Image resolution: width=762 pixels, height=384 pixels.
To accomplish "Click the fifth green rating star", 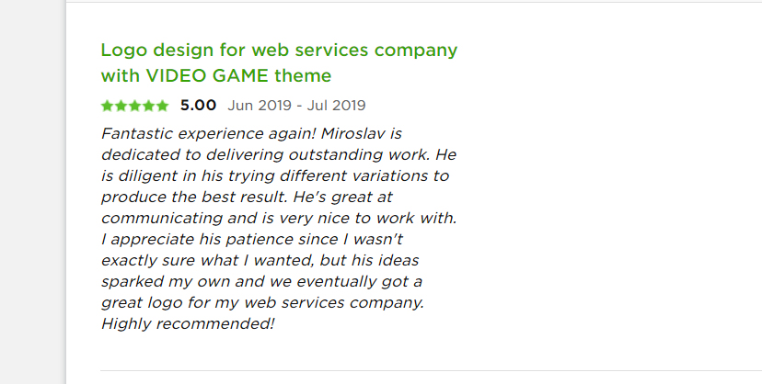I will (162, 106).
